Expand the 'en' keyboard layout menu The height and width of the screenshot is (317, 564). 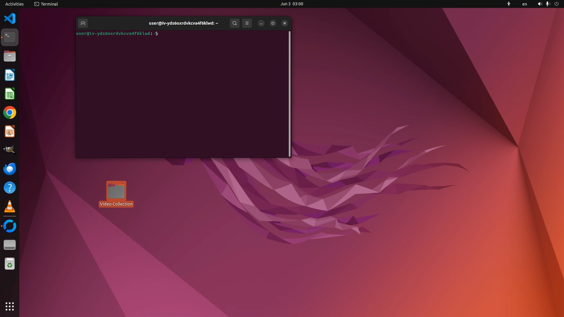click(524, 4)
